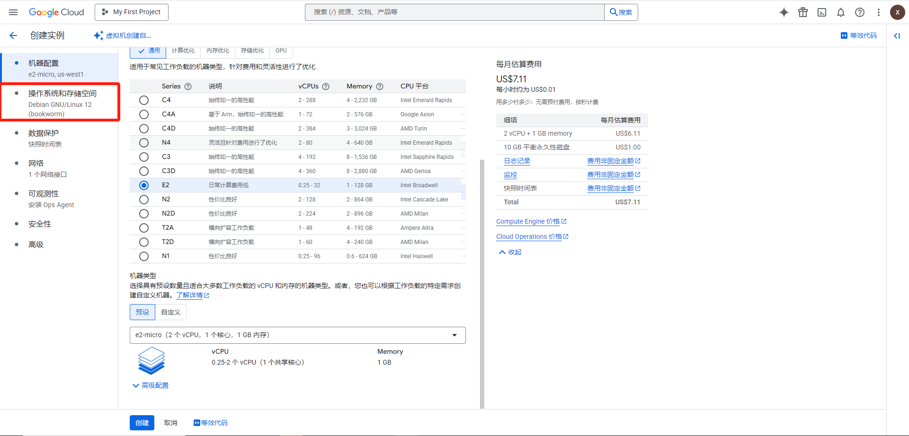Select the T2A series radio button
The height and width of the screenshot is (436, 909).
pyautogui.click(x=144, y=228)
